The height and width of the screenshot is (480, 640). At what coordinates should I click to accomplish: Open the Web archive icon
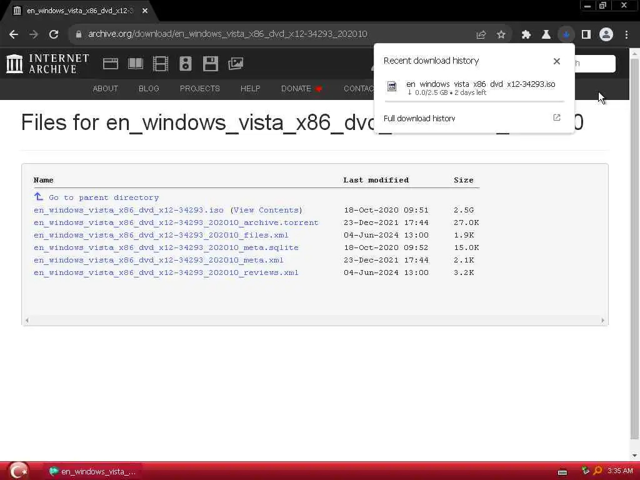click(111, 64)
